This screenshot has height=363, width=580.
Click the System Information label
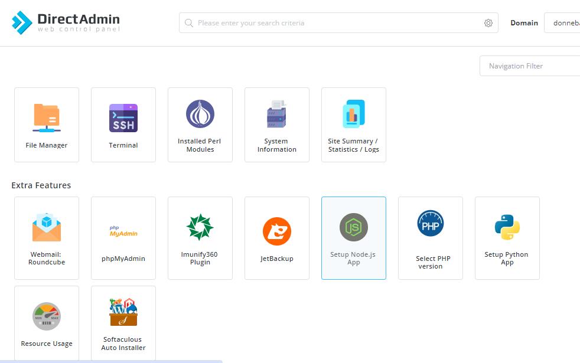276,145
